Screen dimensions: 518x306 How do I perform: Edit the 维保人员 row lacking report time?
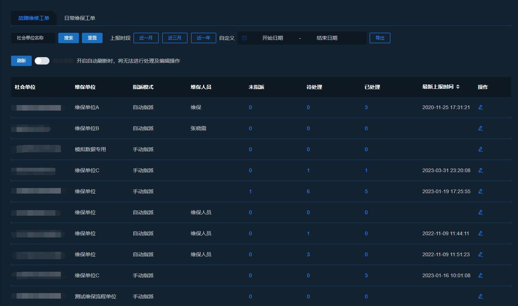tap(480, 212)
